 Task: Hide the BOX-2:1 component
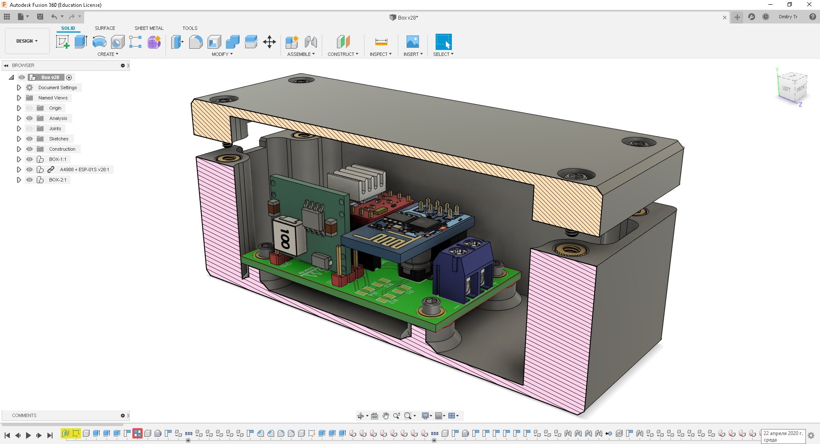[29, 180]
